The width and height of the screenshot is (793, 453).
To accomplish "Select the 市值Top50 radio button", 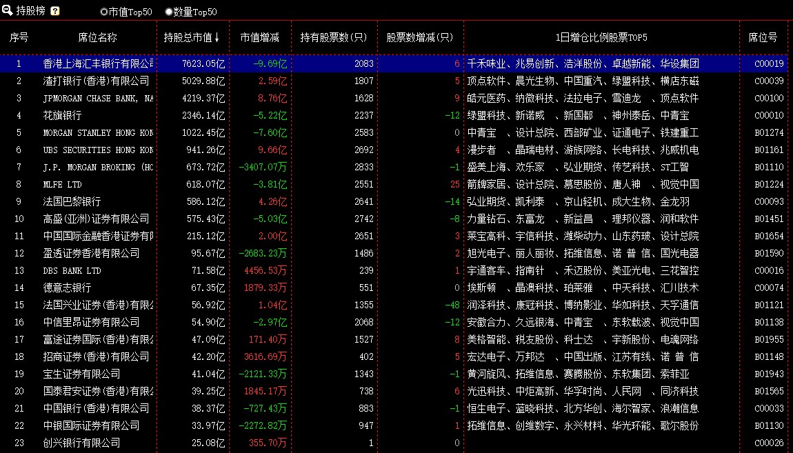I will [104, 12].
